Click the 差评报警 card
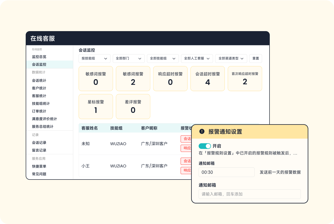The width and height of the screenshot is (334, 224). click(x=133, y=106)
